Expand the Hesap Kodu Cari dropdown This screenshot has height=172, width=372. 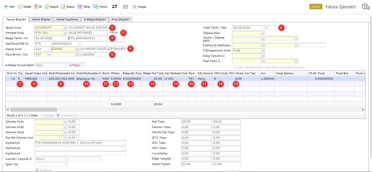click(x=49, y=49)
